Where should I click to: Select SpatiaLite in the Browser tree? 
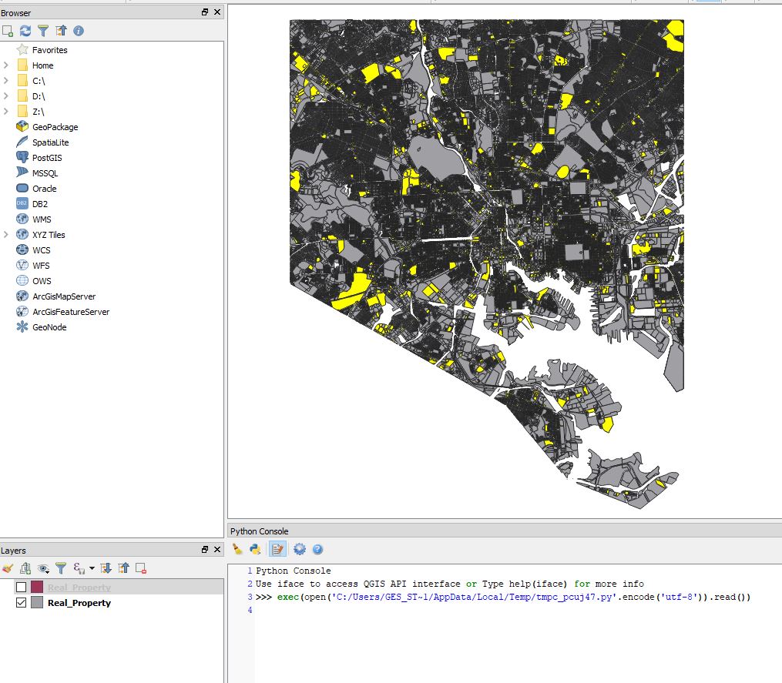coord(50,142)
